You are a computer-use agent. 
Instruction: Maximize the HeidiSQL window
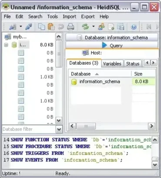click(144, 7)
